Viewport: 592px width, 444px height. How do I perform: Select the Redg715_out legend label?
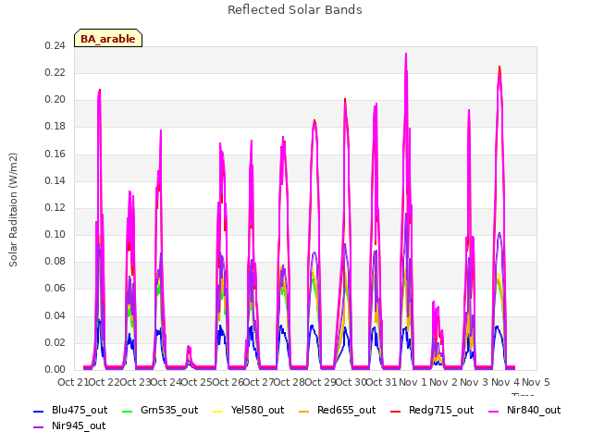[x=441, y=411]
